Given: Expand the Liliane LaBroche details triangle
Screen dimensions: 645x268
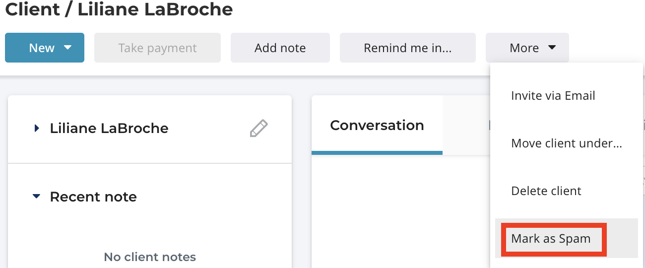Looking at the screenshot, I should click(36, 128).
